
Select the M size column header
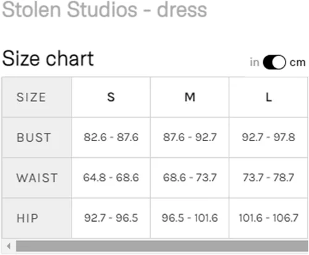(x=190, y=97)
